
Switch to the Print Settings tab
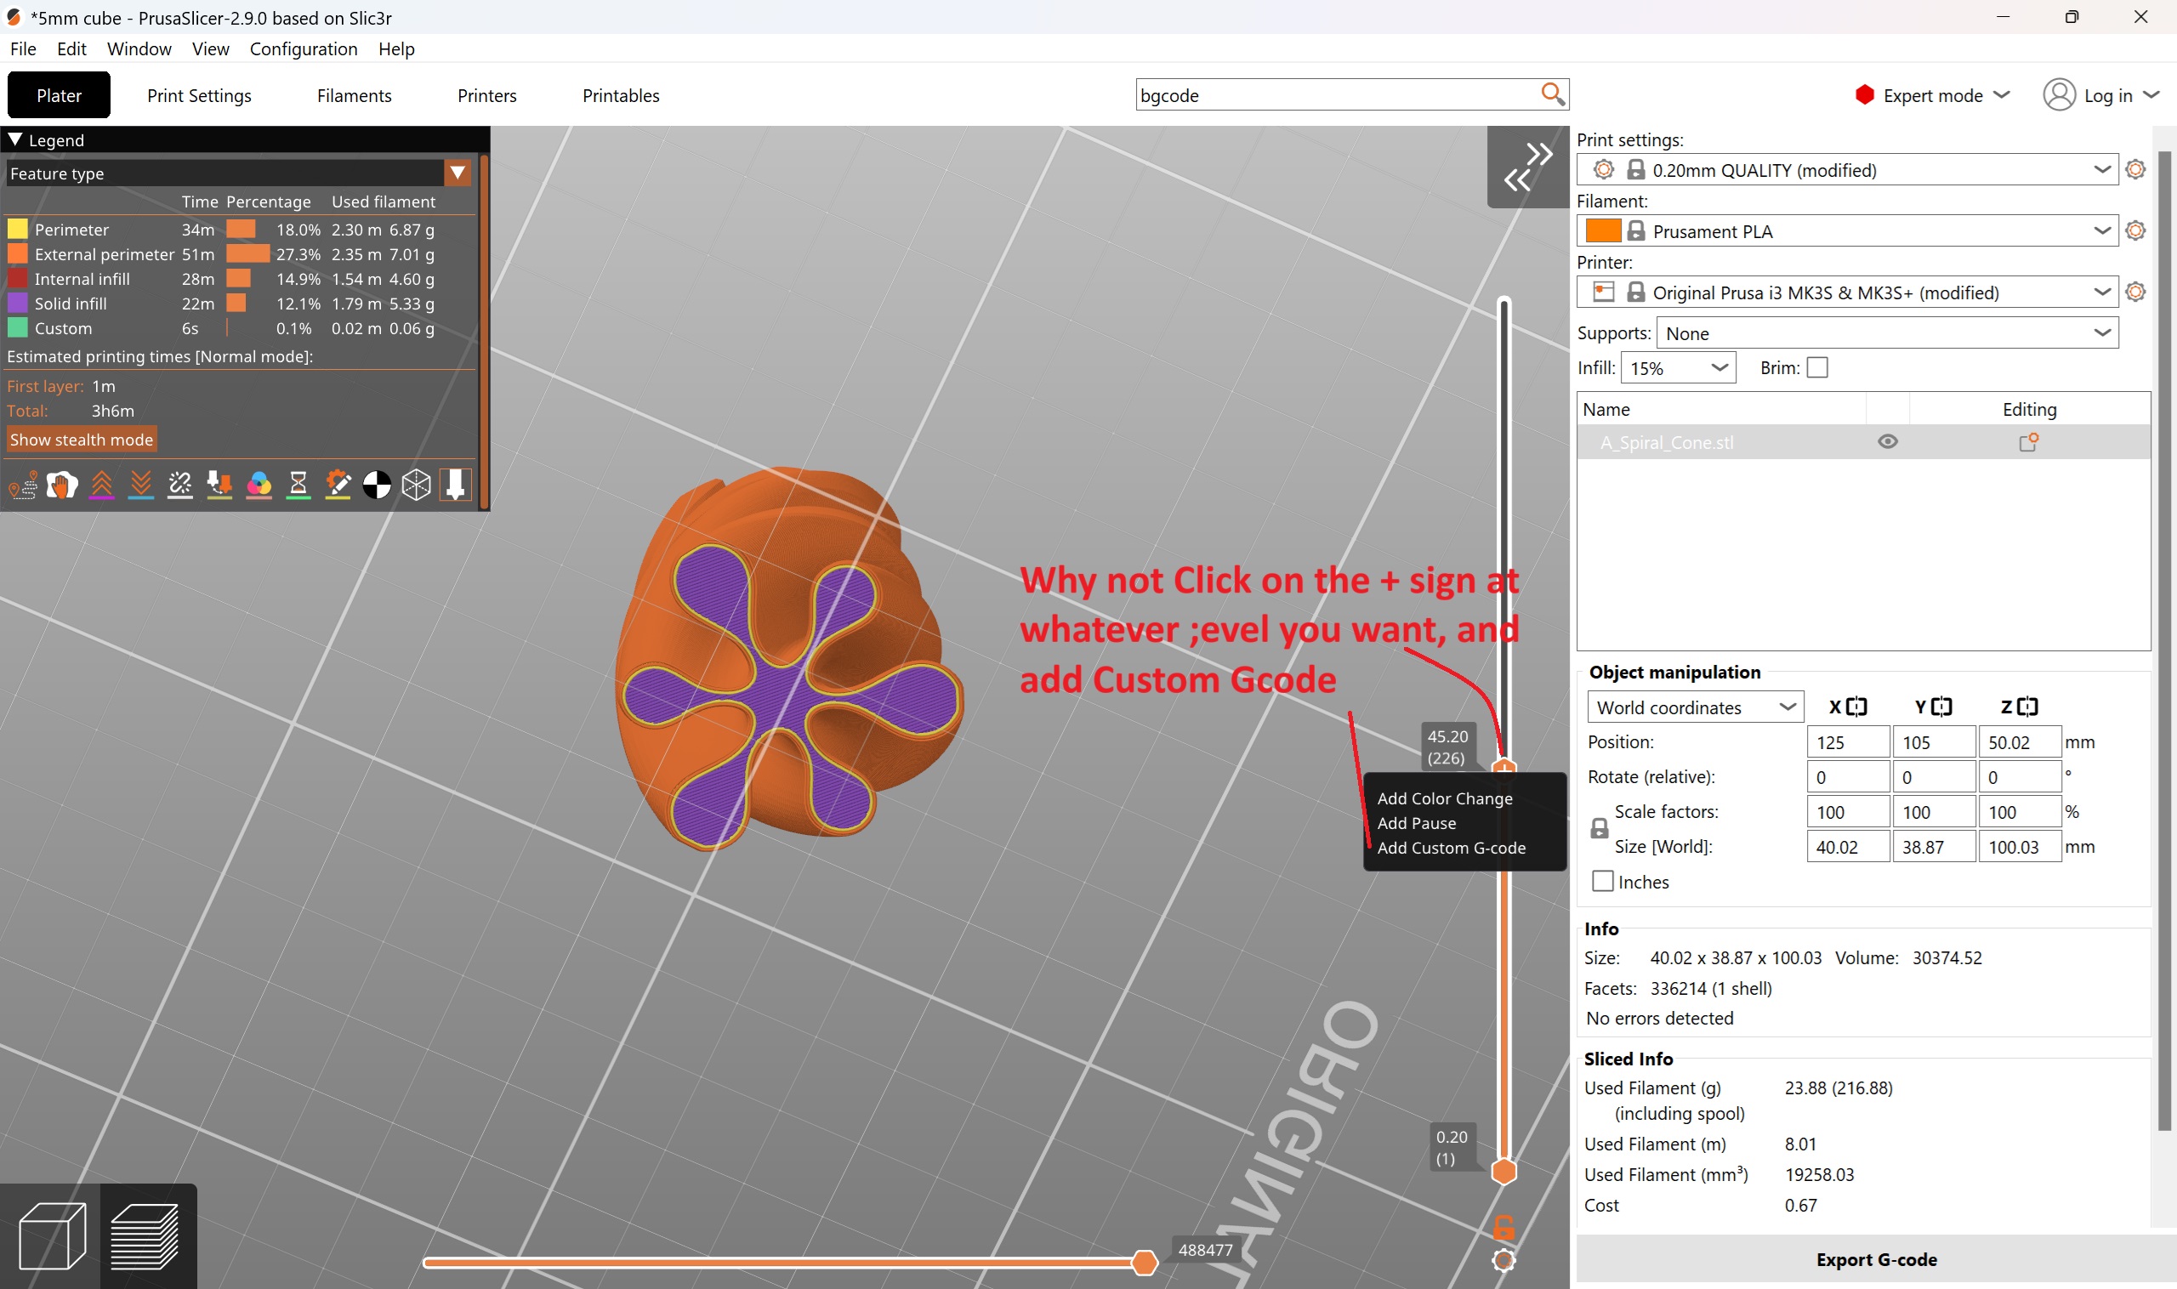[199, 94]
